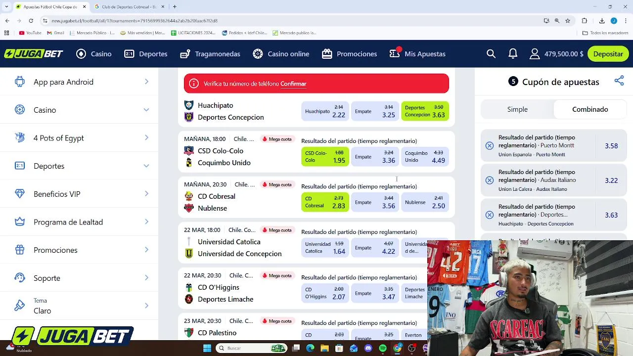Share the betting coupon via share icon

[619, 81]
